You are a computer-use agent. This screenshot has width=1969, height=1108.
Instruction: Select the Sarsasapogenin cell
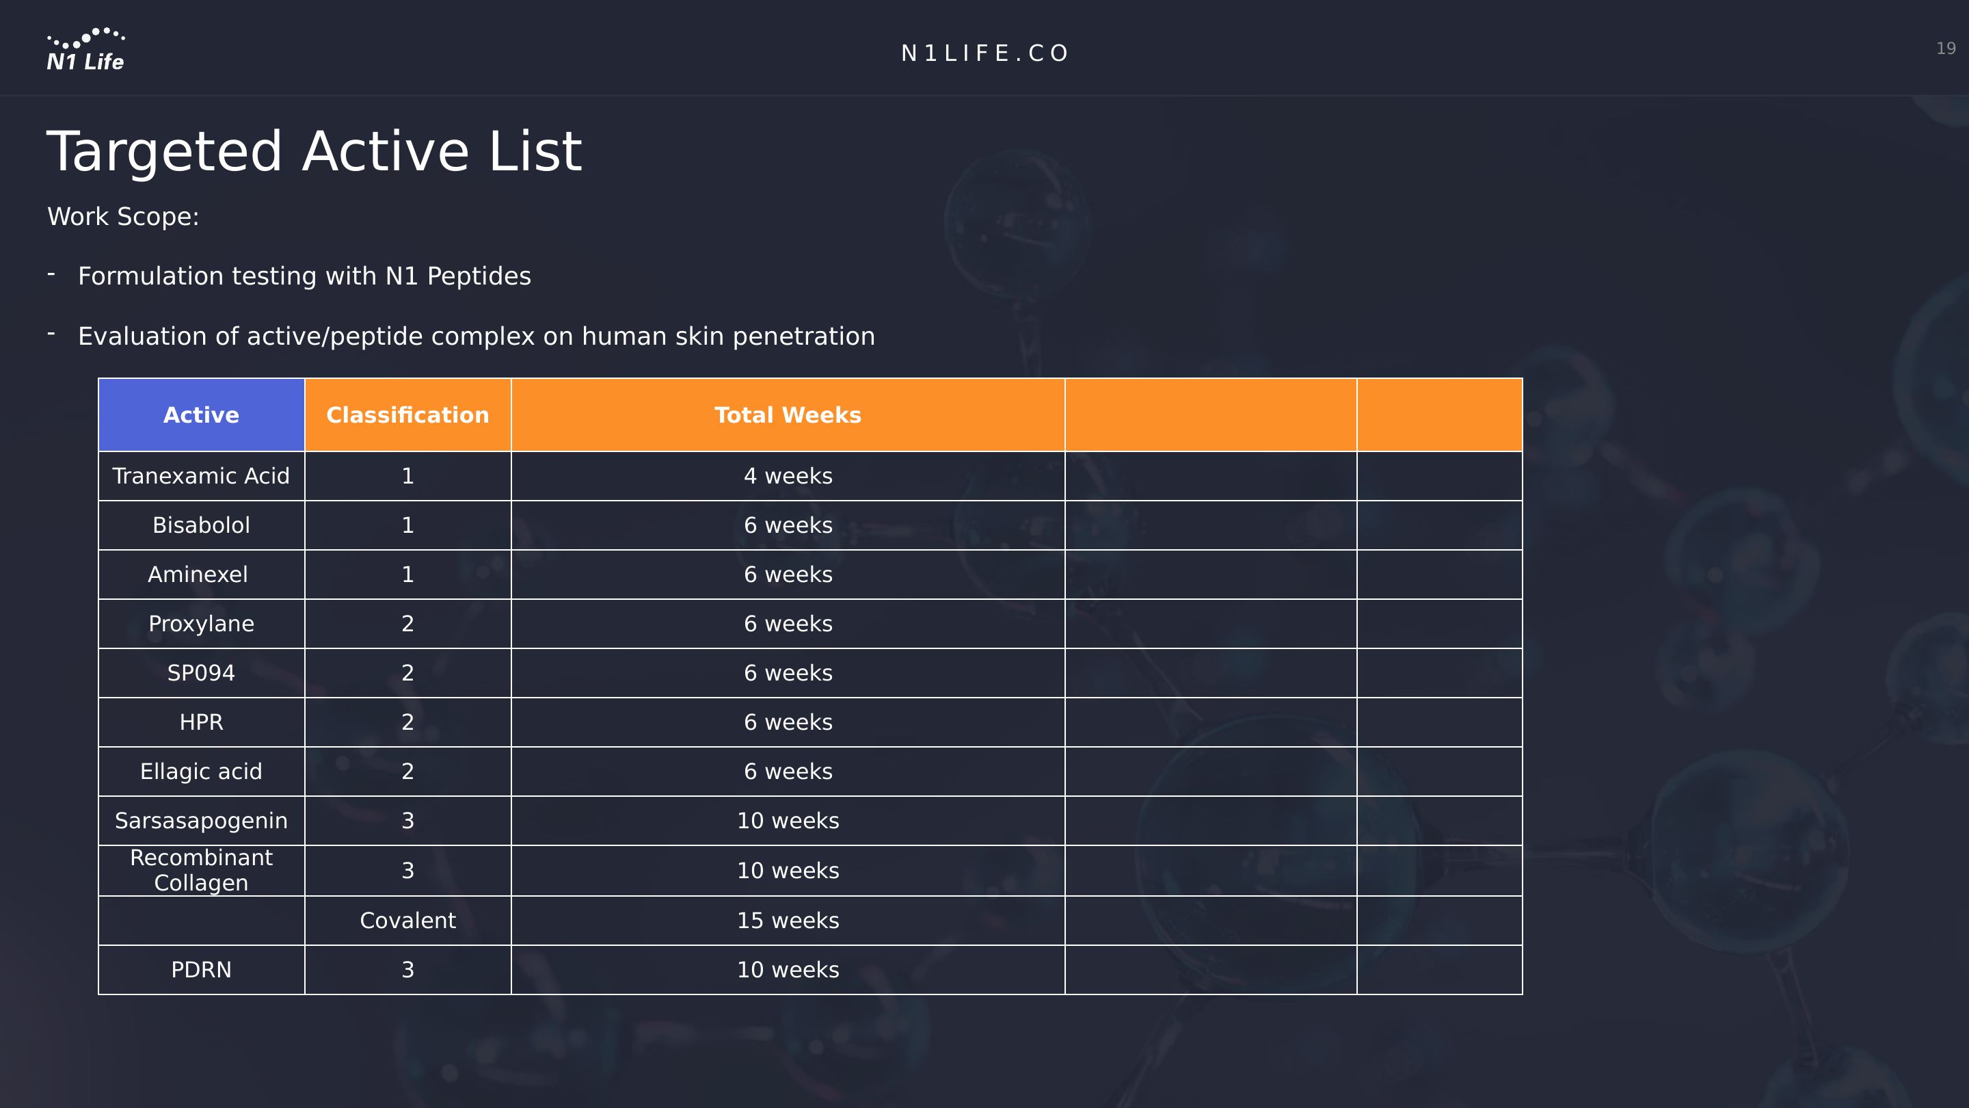[x=201, y=821]
